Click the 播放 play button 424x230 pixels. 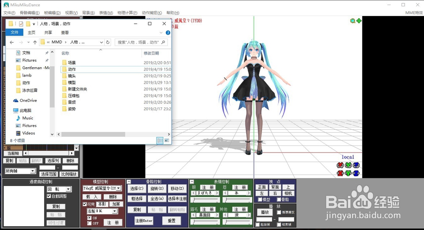[x=265, y=212]
